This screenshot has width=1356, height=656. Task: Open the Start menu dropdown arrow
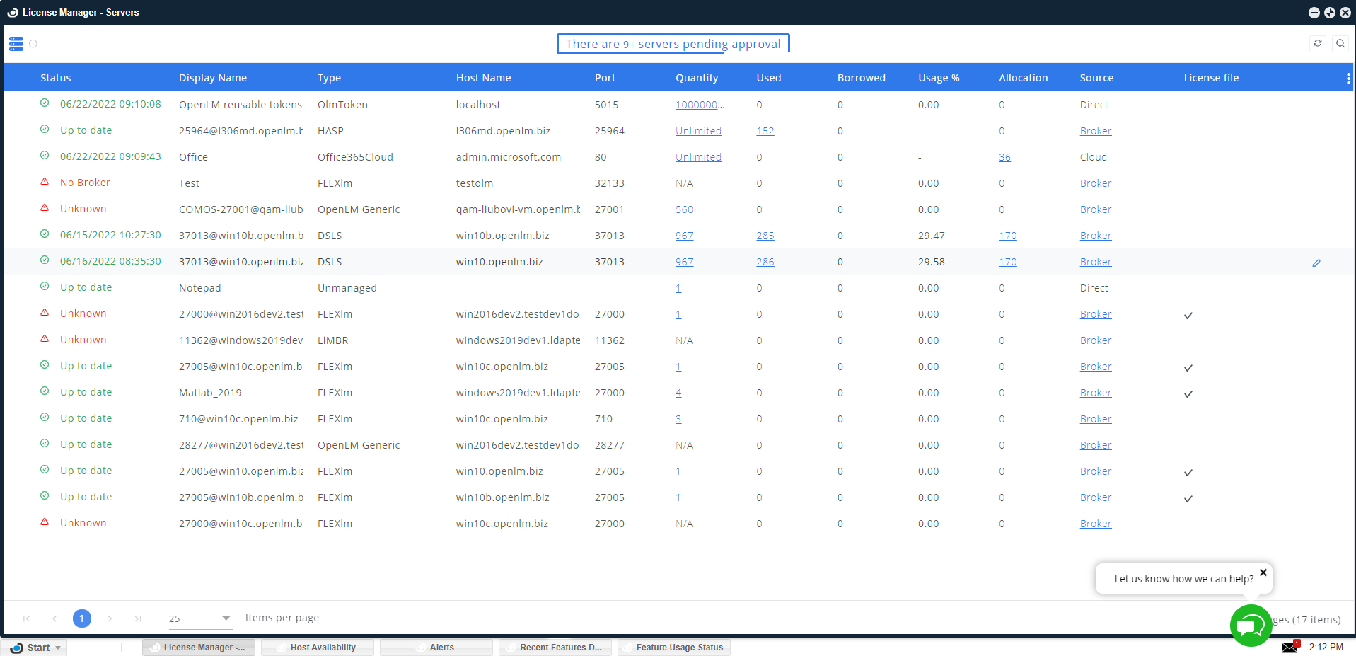pos(57,646)
